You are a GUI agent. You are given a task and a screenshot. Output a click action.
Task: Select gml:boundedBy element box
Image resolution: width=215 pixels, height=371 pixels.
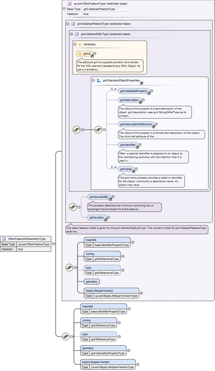[x=99, y=197]
